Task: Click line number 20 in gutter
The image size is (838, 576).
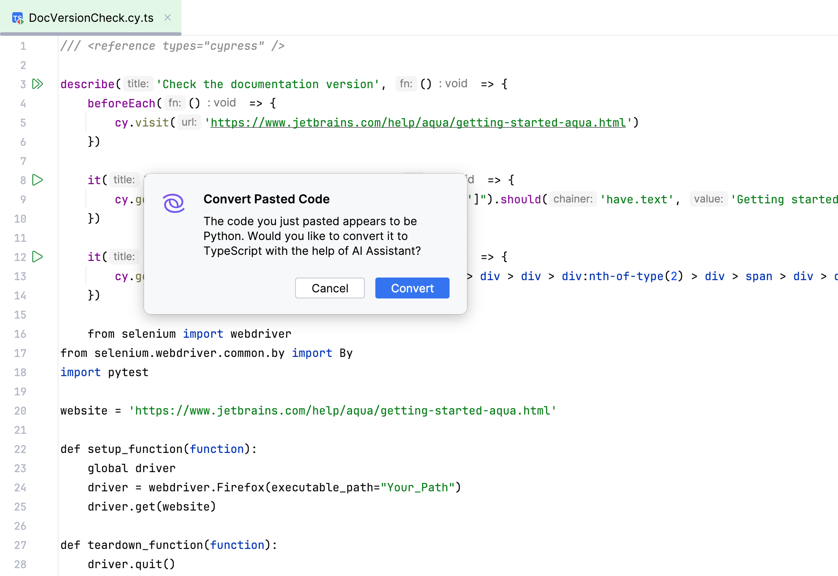Action: [x=20, y=411]
